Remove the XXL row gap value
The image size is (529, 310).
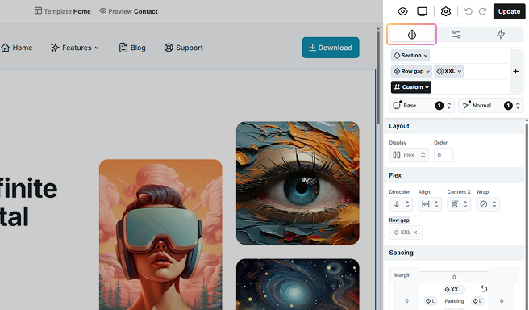point(415,232)
